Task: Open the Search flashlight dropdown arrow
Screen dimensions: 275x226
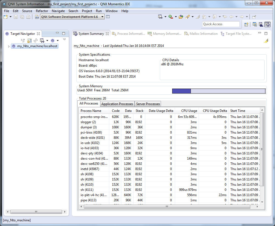Action: (x=192, y=17)
